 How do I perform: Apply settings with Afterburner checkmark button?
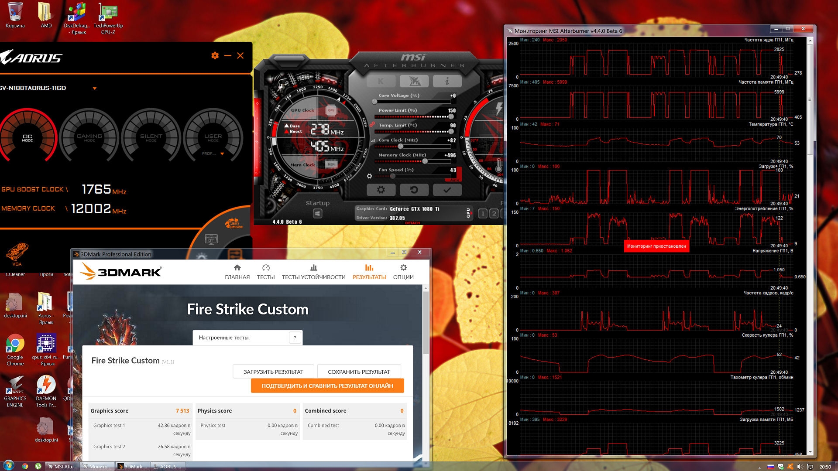pyautogui.click(x=447, y=190)
